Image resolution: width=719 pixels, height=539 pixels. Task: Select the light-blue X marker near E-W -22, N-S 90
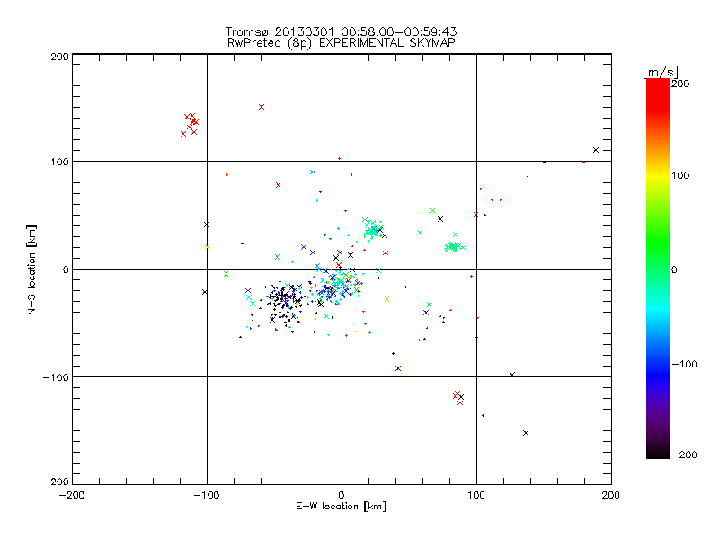click(x=313, y=172)
